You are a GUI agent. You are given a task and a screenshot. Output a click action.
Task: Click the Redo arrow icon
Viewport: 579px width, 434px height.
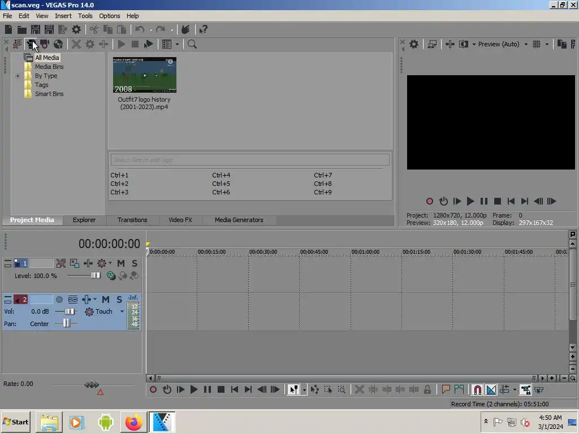click(x=160, y=29)
